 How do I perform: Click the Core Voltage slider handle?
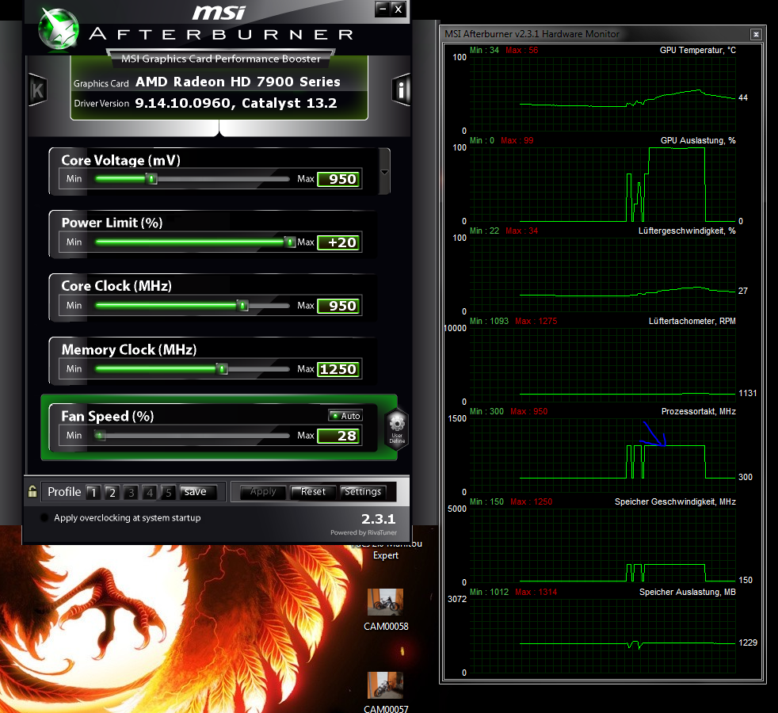click(152, 179)
